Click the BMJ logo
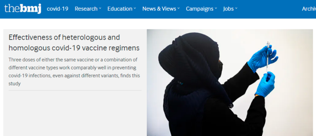Viewport: 316px width, 136px height. coord(23,9)
